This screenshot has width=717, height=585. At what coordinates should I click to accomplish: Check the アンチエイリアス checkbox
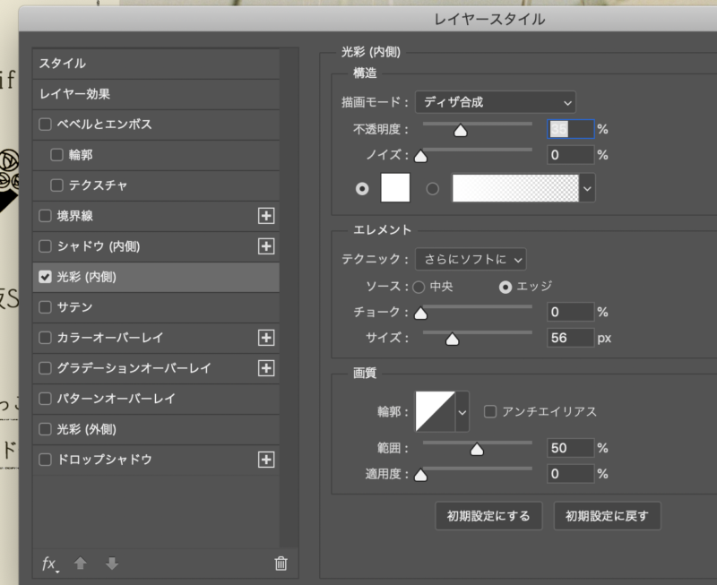click(490, 412)
